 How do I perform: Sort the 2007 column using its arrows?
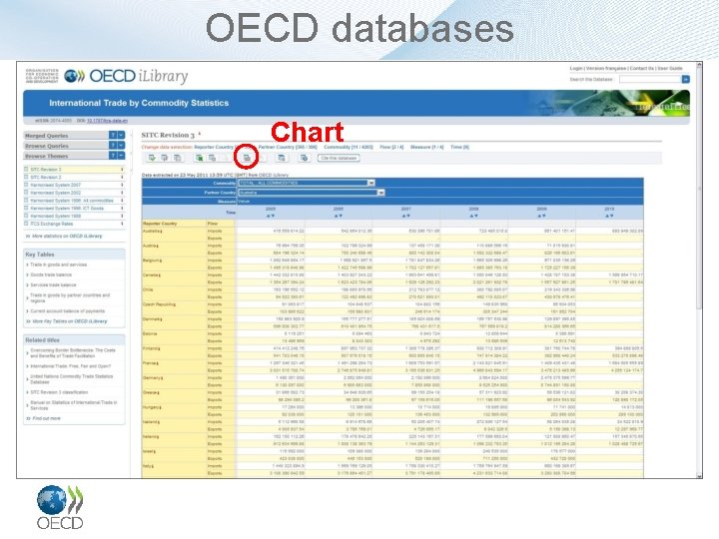[x=406, y=216]
